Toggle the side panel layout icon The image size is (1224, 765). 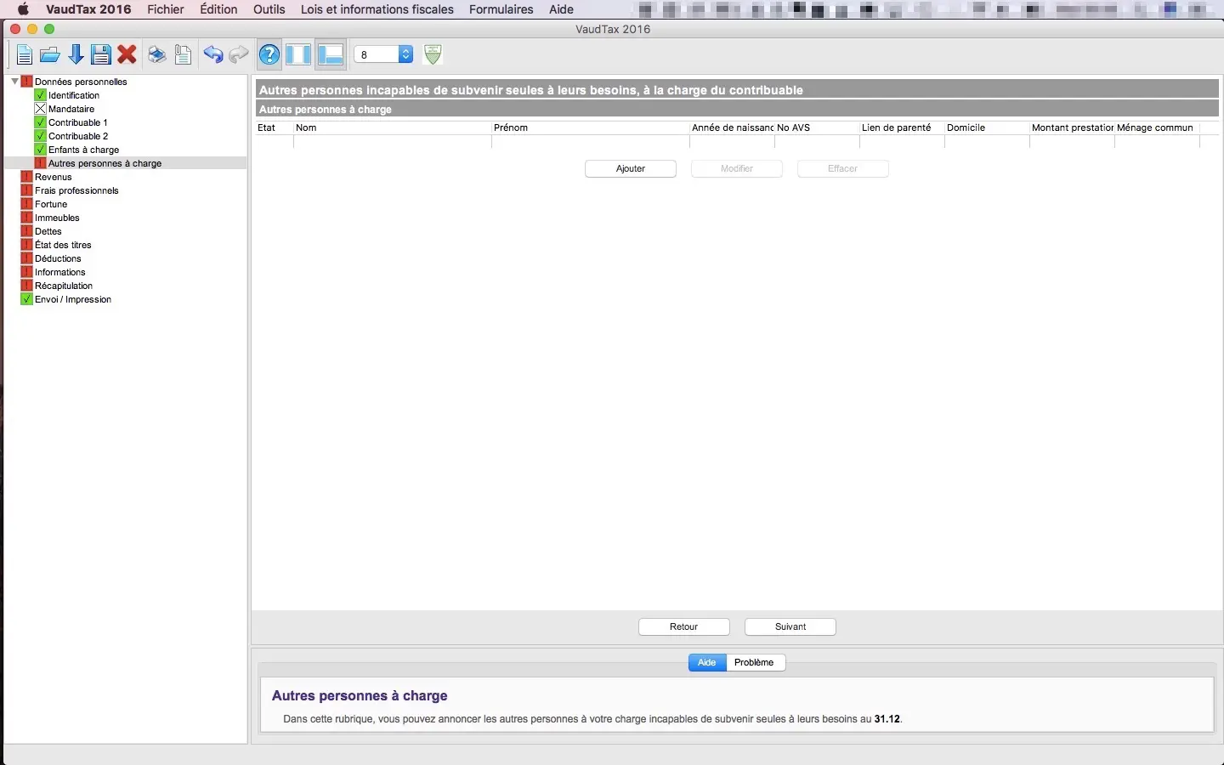tap(298, 55)
